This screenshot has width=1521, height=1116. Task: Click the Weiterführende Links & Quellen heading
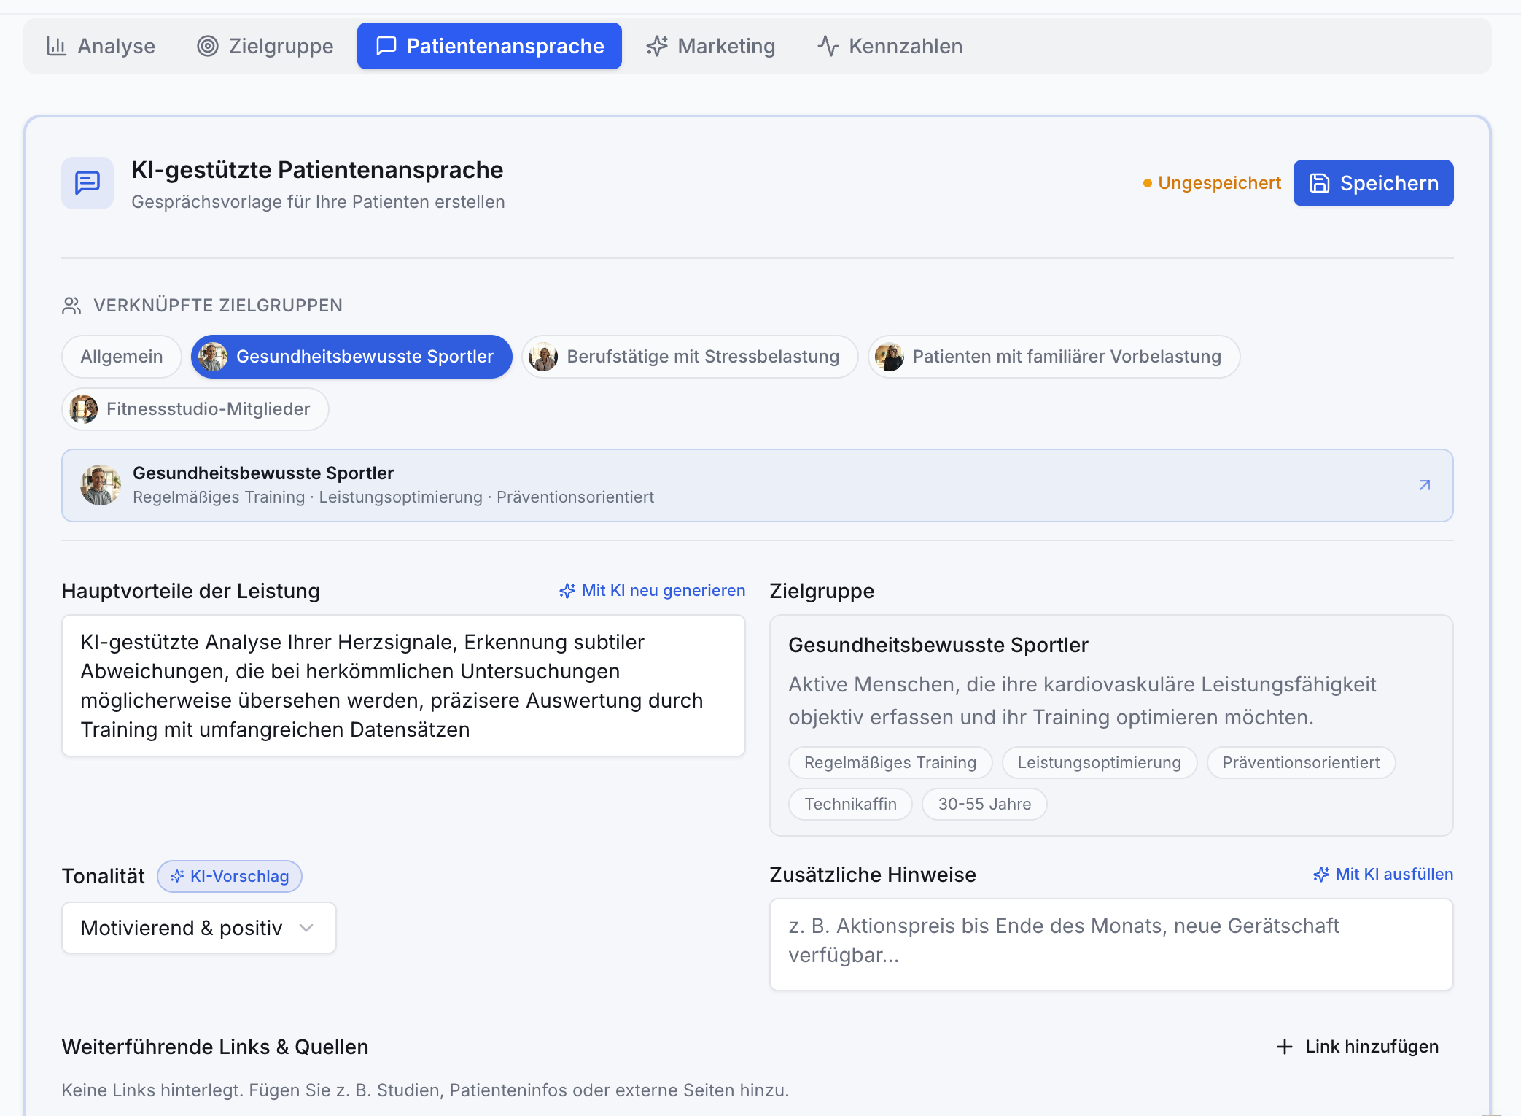point(215,1047)
